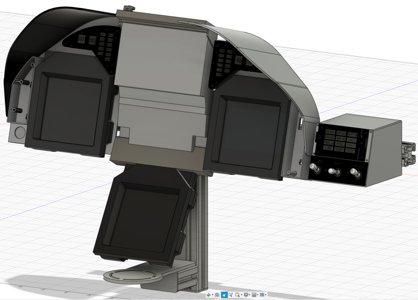This screenshot has width=418, height=300.
Task: Select the lower angled touchscreen panel
Action: click(x=140, y=218)
